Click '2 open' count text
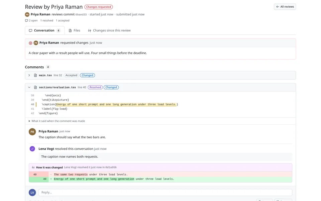This screenshot has height=201, width=321. coord(33,20)
